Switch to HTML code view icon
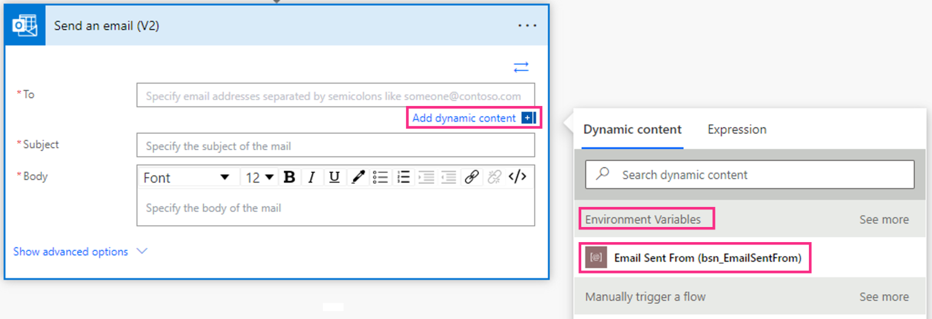This screenshot has width=932, height=319. click(x=517, y=177)
